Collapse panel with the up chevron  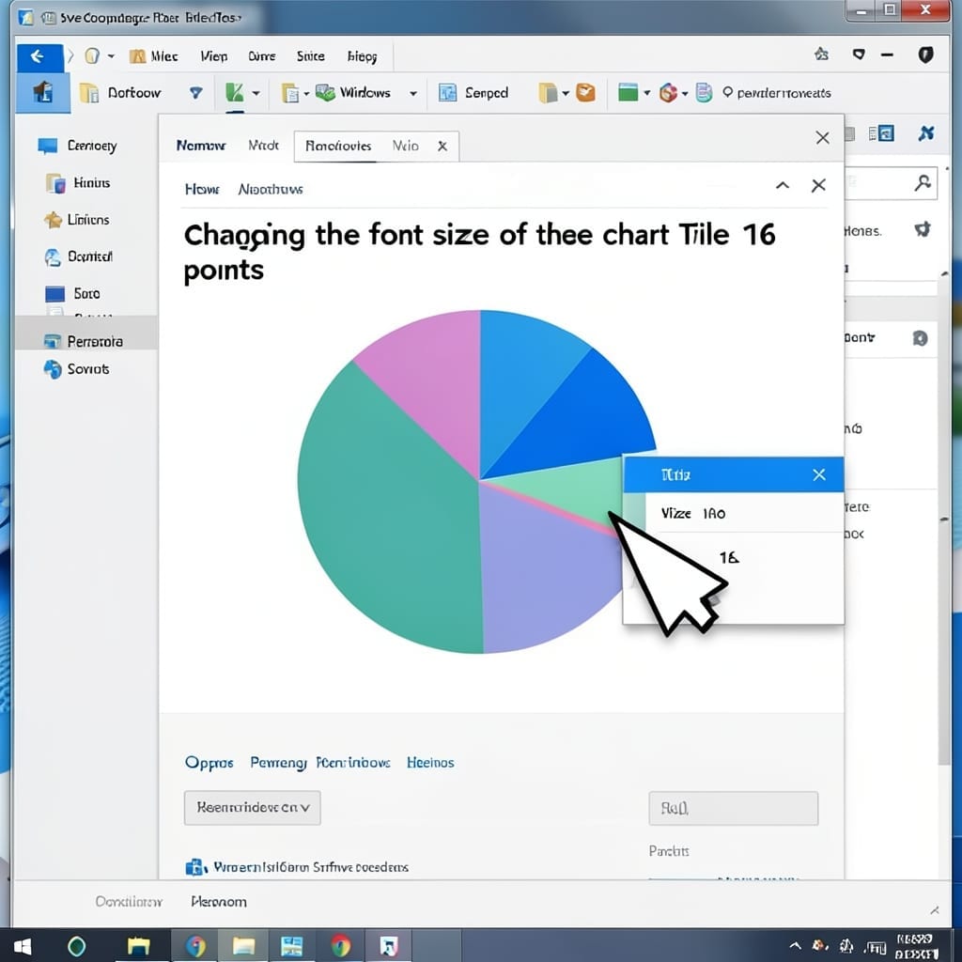[x=783, y=185]
